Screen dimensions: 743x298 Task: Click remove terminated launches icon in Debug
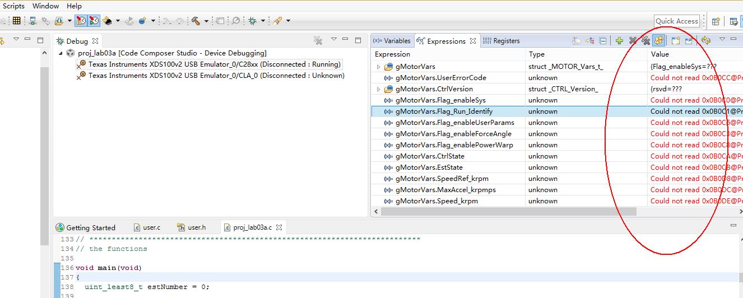pyautogui.click(x=318, y=40)
